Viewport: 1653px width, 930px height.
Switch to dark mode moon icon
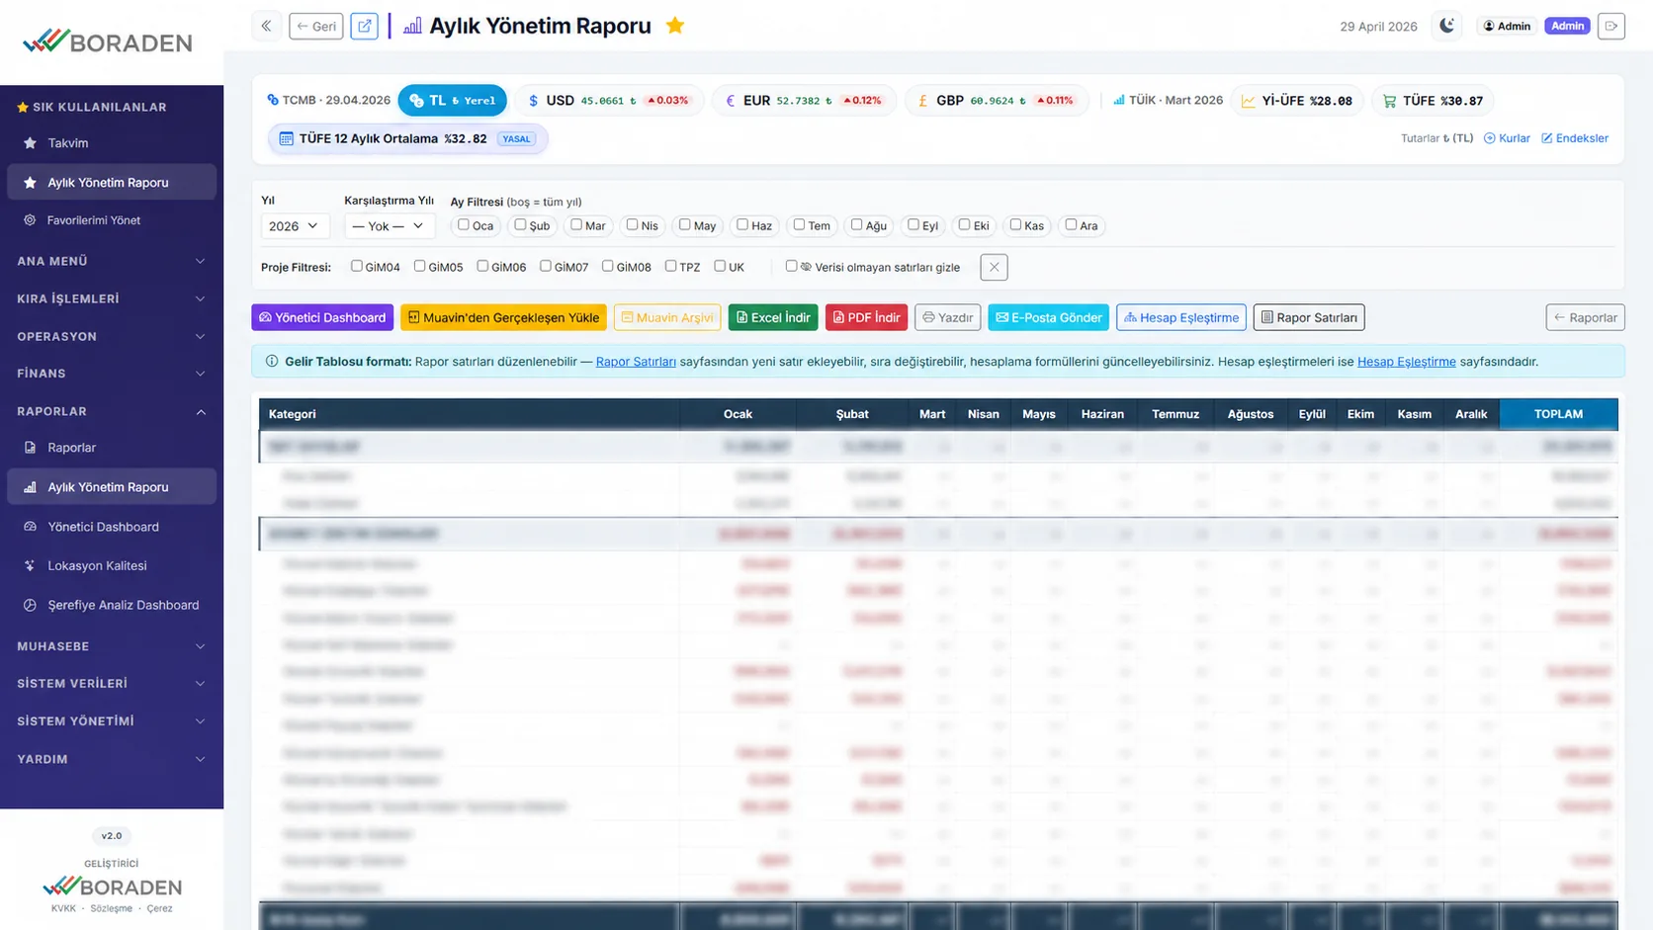[x=1446, y=26]
